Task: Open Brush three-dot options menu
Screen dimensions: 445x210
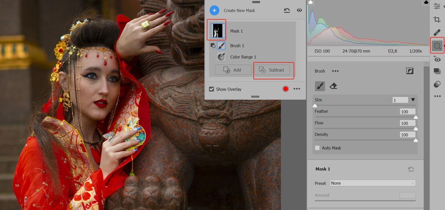Action: click(x=335, y=71)
